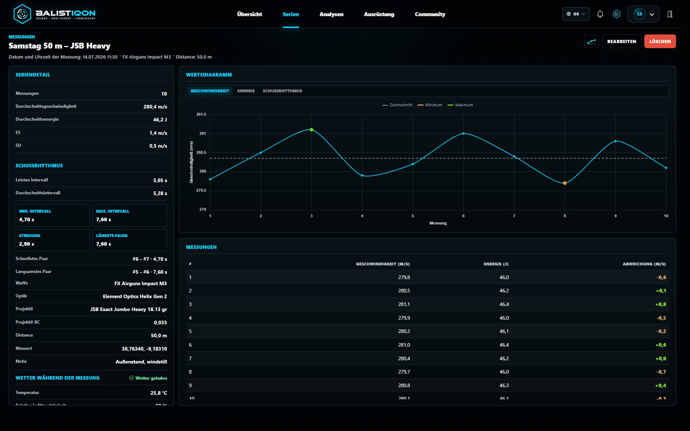Click the globe icon in the language selector
Screen dimensions: 690x431
(569, 14)
